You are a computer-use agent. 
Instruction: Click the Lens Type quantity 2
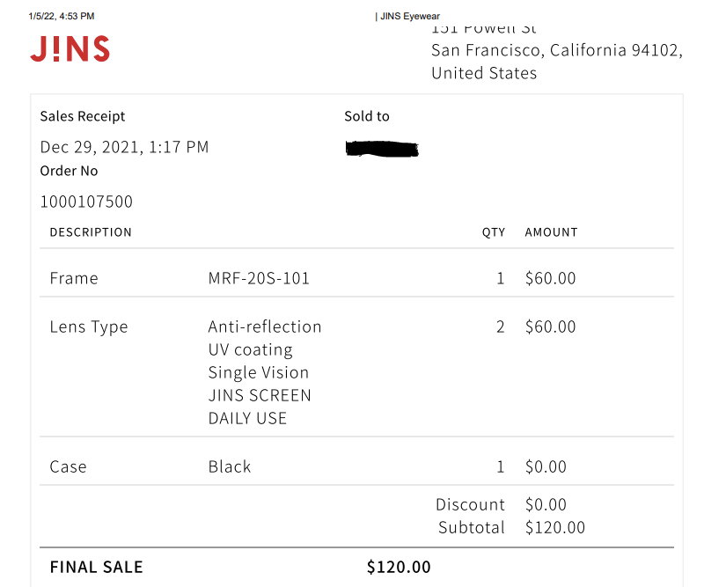(x=500, y=327)
